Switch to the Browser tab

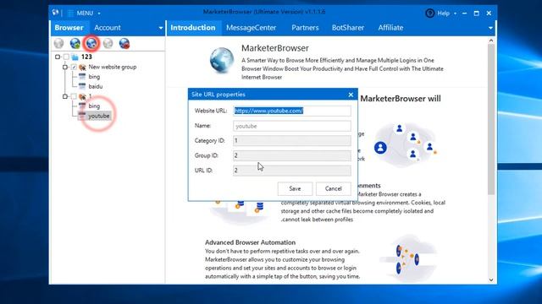click(69, 28)
